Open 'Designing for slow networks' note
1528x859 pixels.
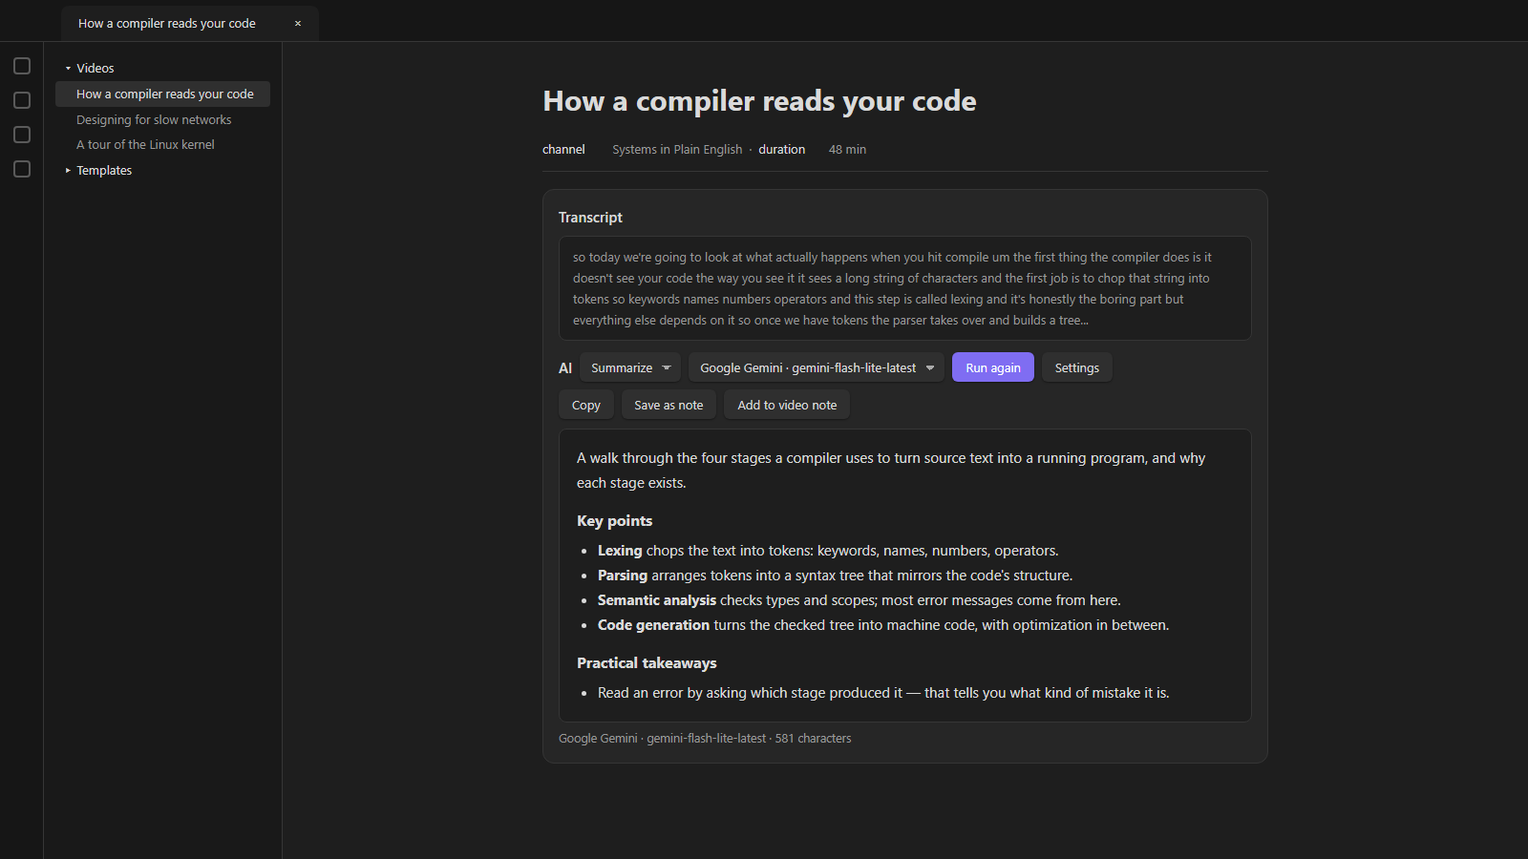[154, 120]
